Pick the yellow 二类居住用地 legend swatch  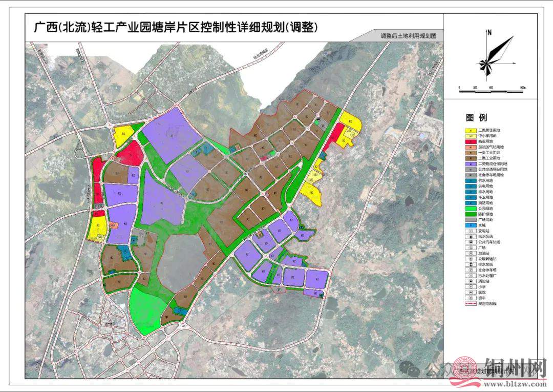(x=471, y=130)
